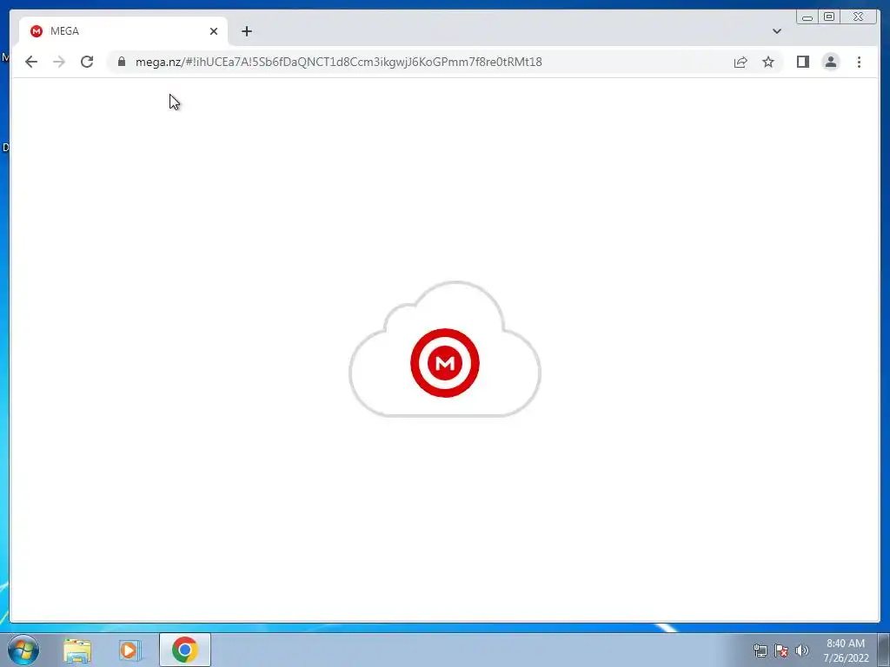Click the forward navigation arrow
890x667 pixels.
coord(59,62)
